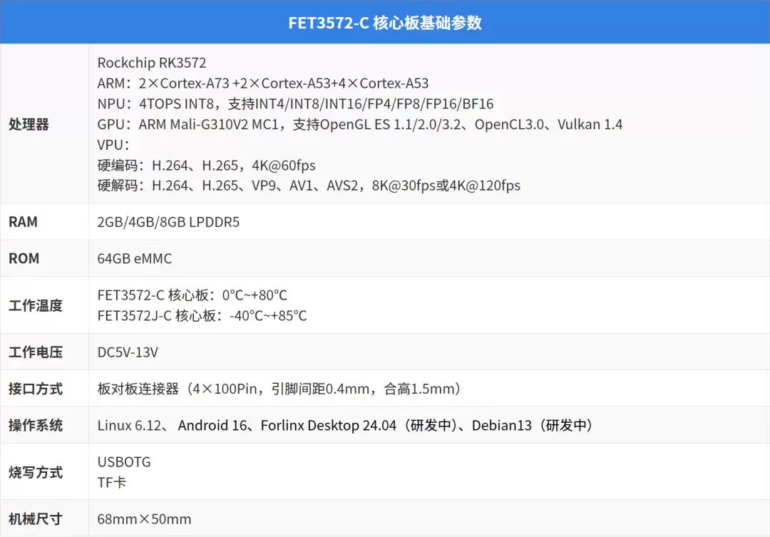The image size is (770, 537).
Task: Click the operating systems list 'Linux 6.12、Android 16...'
Action: coord(346,426)
